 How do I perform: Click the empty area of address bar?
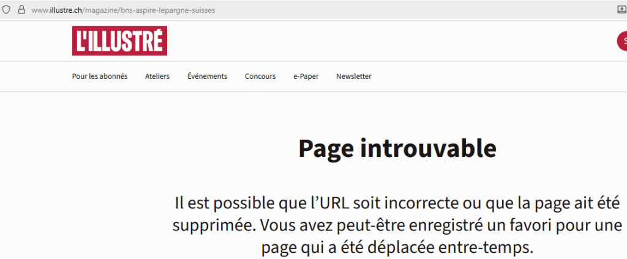point(398,10)
